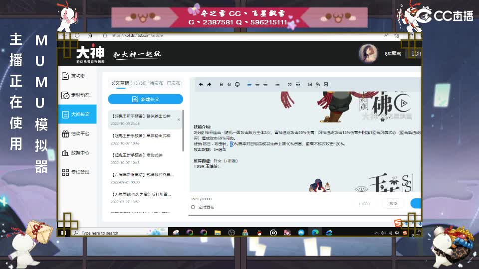The width and height of the screenshot is (479, 269).
Task: Apply strikethrough formatting
Action: [x=229, y=85]
